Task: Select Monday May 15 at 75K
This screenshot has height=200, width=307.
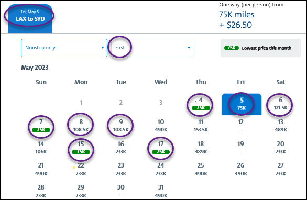Action: click(81, 148)
